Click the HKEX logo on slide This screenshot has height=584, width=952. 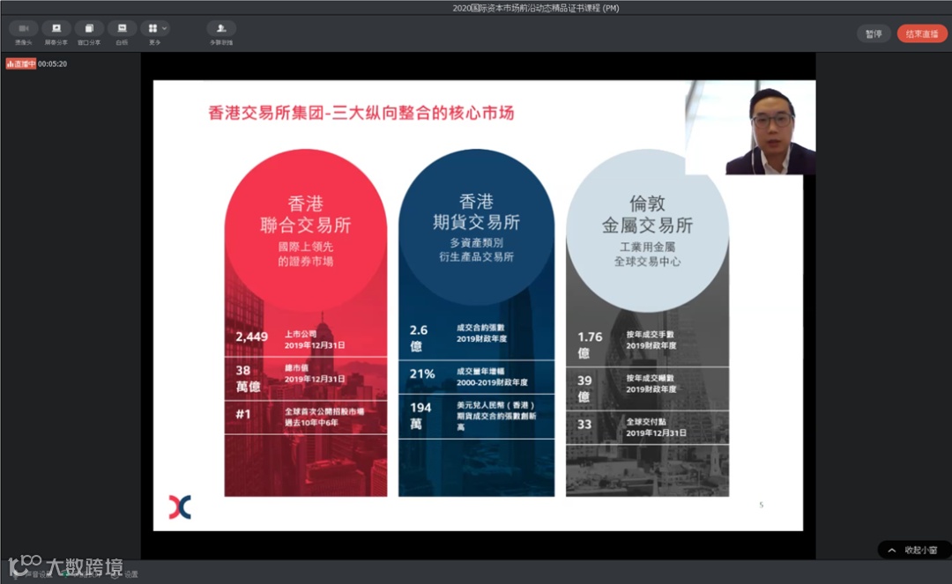(x=180, y=507)
